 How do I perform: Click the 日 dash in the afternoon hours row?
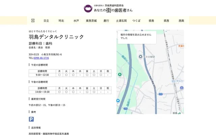101,92
